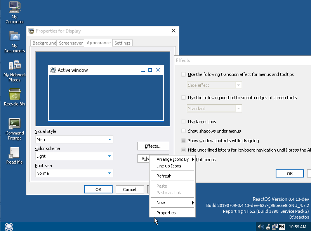Viewport: 311px width, 231px height.
Task: Click the Active window preview title icon
Action: 53,70
